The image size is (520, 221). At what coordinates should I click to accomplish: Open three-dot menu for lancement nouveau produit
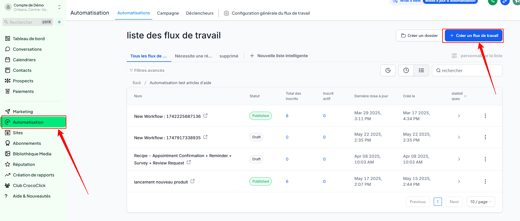point(485,181)
